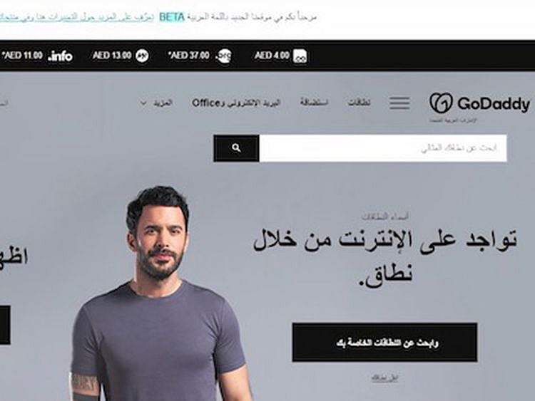Viewport: 535px width, 401px height.
Task: Focus the domain search input field
Action: [x=383, y=148]
